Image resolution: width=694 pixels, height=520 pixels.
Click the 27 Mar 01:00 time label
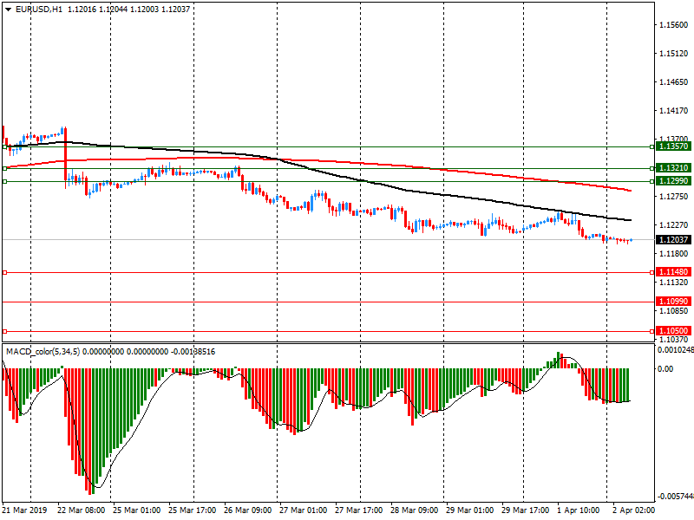coord(304,511)
